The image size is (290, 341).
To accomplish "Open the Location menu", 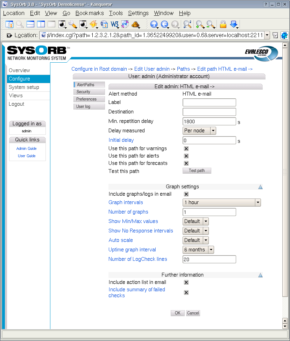I will (x=14, y=13).
